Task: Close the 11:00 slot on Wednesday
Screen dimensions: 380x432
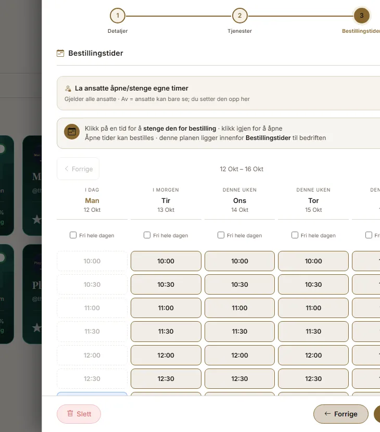Action: point(239,308)
